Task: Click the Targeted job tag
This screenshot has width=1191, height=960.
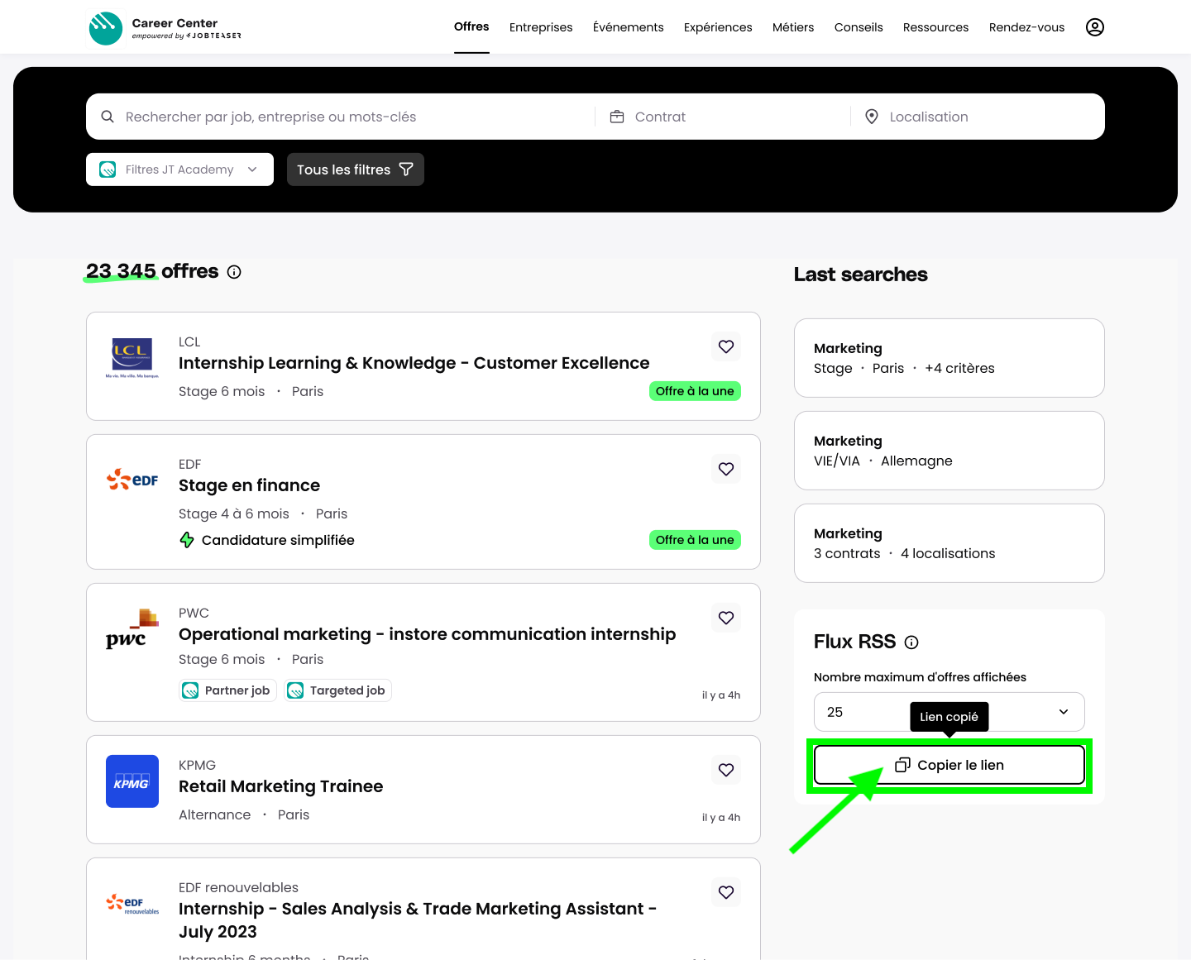Action: click(x=337, y=690)
